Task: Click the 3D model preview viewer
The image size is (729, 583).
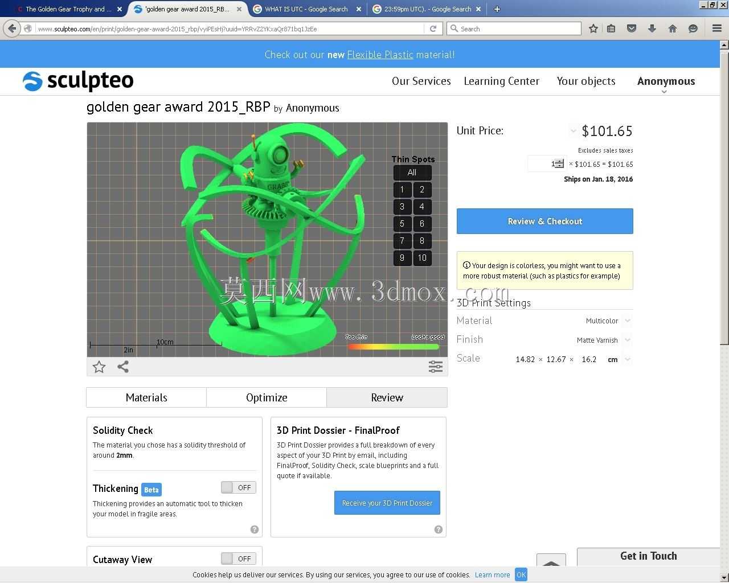Action: click(x=267, y=240)
